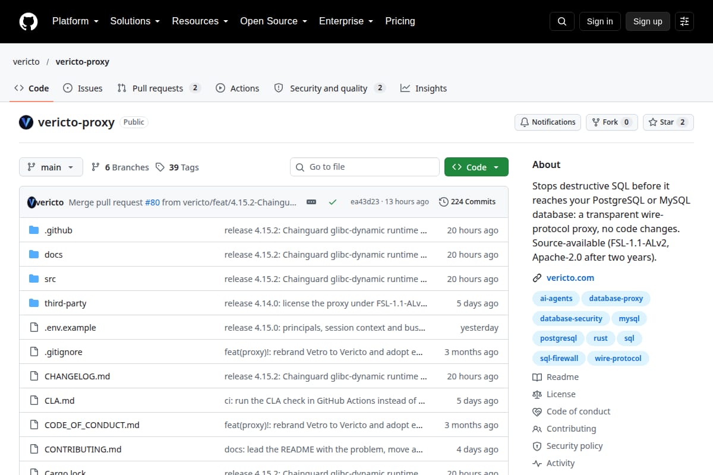Open the docs folder
Image resolution: width=713 pixels, height=475 pixels.
pyautogui.click(x=53, y=255)
